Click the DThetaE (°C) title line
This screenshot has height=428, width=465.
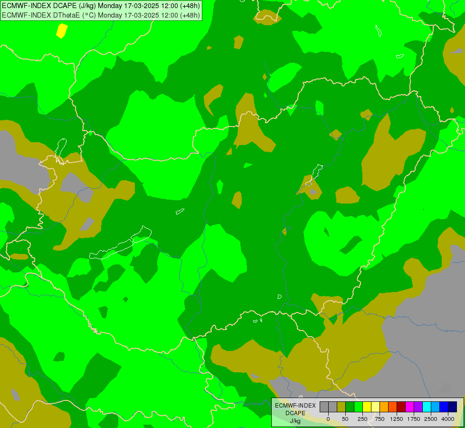tap(101, 15)
